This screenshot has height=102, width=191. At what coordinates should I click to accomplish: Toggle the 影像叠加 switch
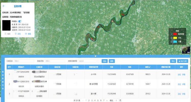pos(20,21)
